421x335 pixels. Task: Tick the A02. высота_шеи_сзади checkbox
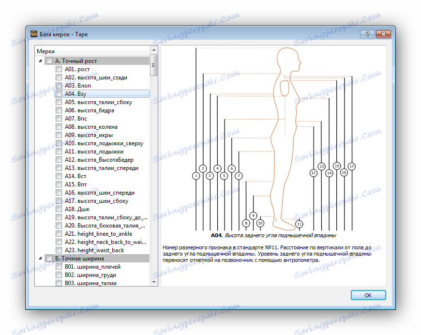(59, 77)
